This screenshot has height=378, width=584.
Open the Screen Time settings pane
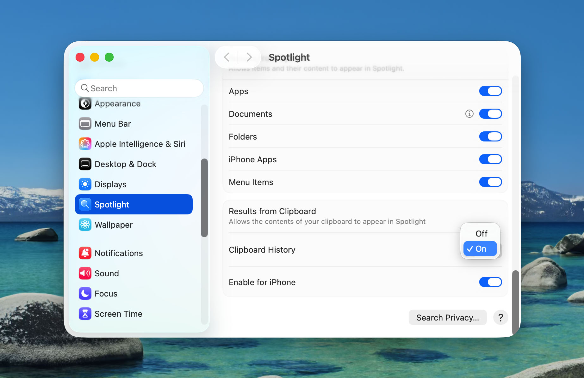coord(134,314)
